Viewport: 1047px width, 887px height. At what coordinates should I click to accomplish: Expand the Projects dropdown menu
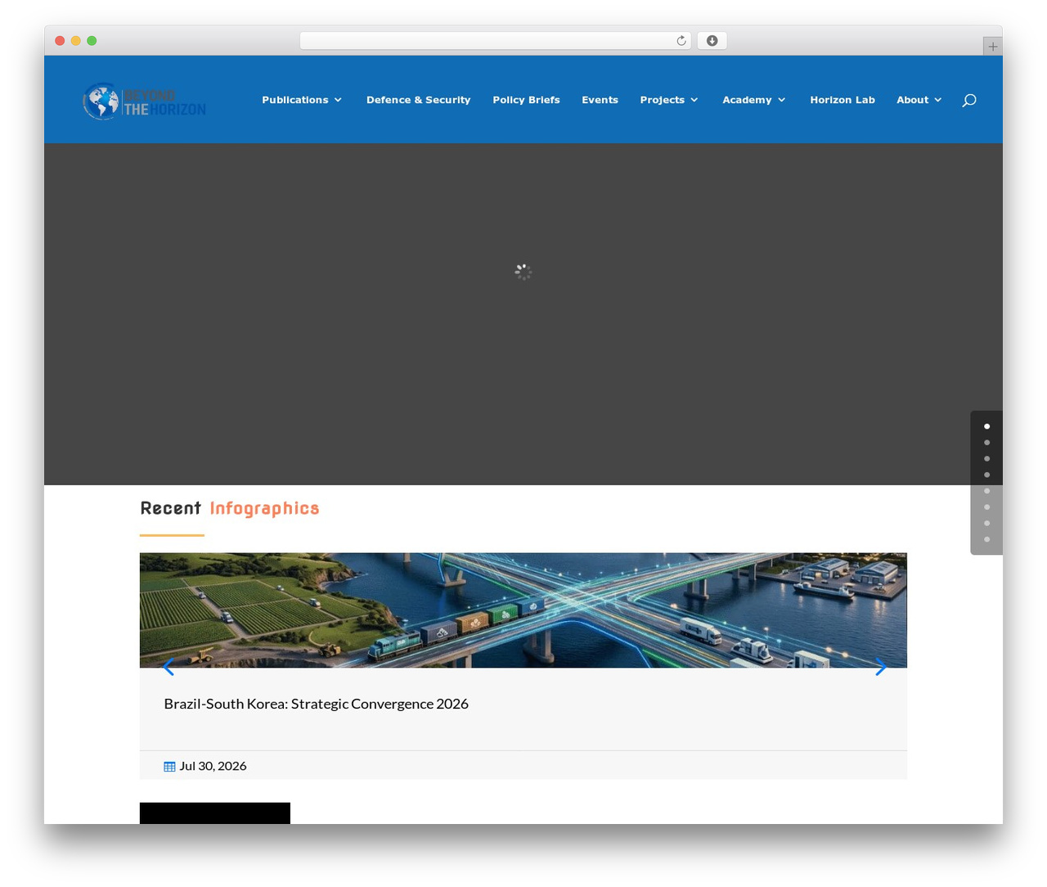click(669, 100)
